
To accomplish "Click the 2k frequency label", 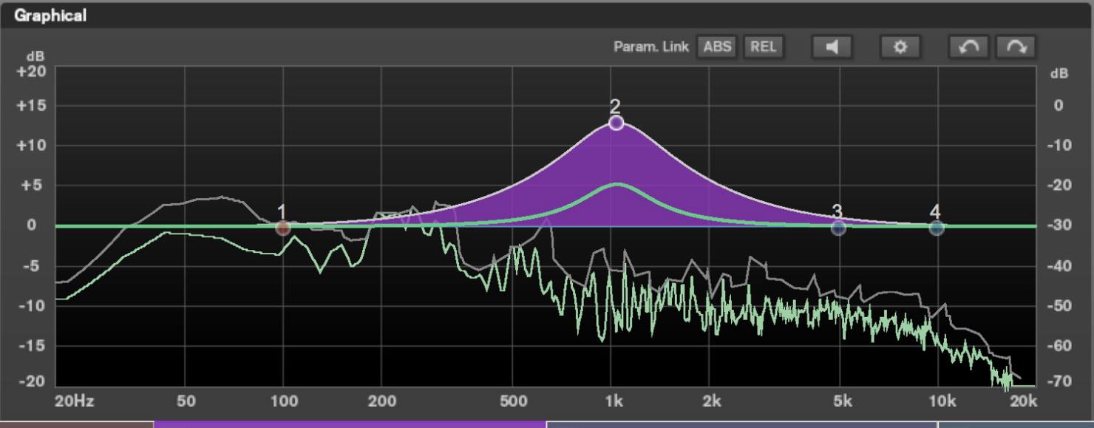I will [713, 402].
